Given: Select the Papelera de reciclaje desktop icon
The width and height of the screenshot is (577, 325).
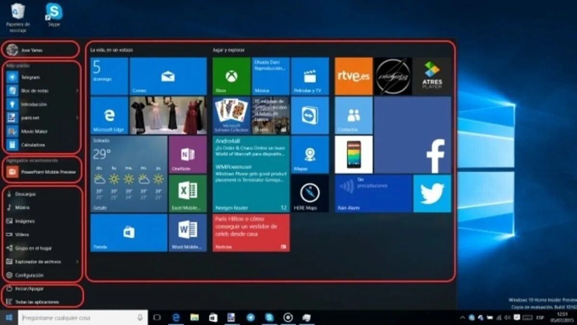Looking at the screenshot, I should coord(18,17).
